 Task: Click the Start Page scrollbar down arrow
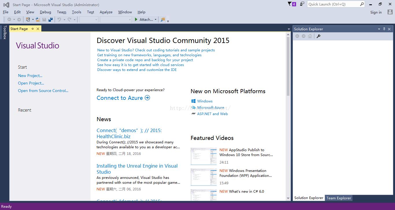point(288,198)
